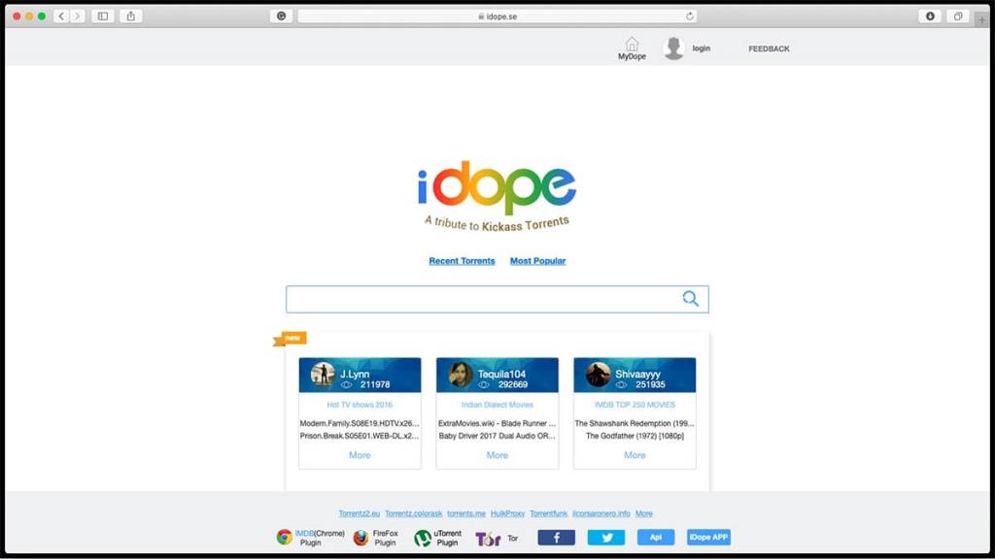Share via the Twitter button
995x559 pixels.
[606, 538]
